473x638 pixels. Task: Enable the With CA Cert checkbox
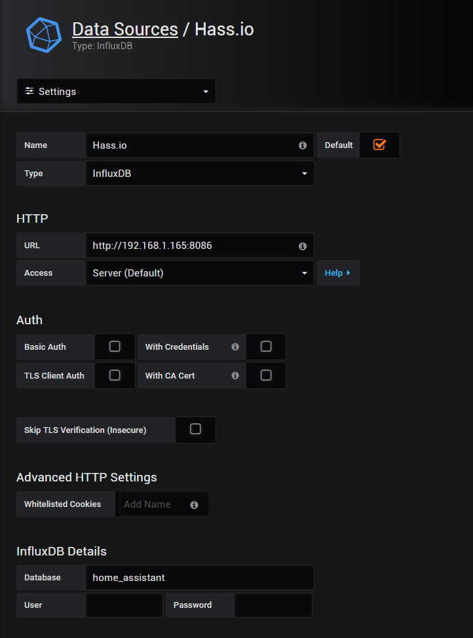pyautogui.click(x=266, y=375)
